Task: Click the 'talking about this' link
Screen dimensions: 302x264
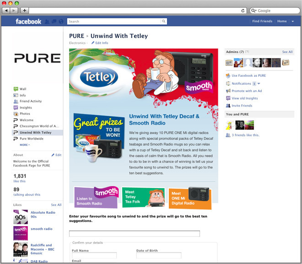Action: pos(27,194)
